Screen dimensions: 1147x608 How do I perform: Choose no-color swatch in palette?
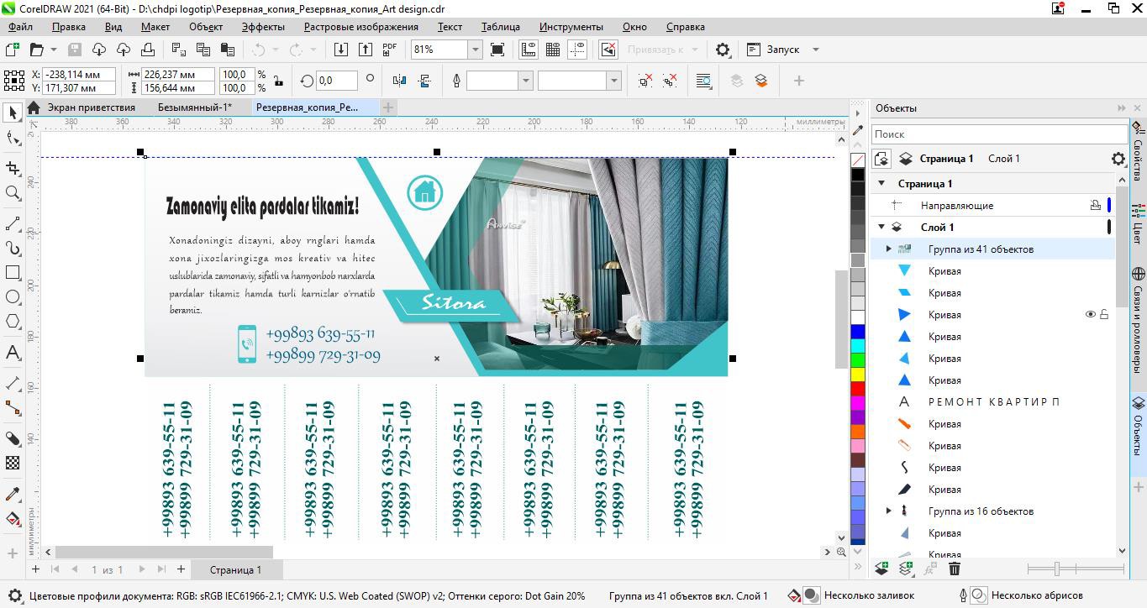[857, 160]
